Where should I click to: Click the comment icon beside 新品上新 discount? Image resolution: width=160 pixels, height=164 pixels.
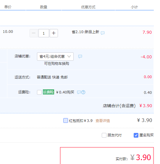[x=103, y=33]
